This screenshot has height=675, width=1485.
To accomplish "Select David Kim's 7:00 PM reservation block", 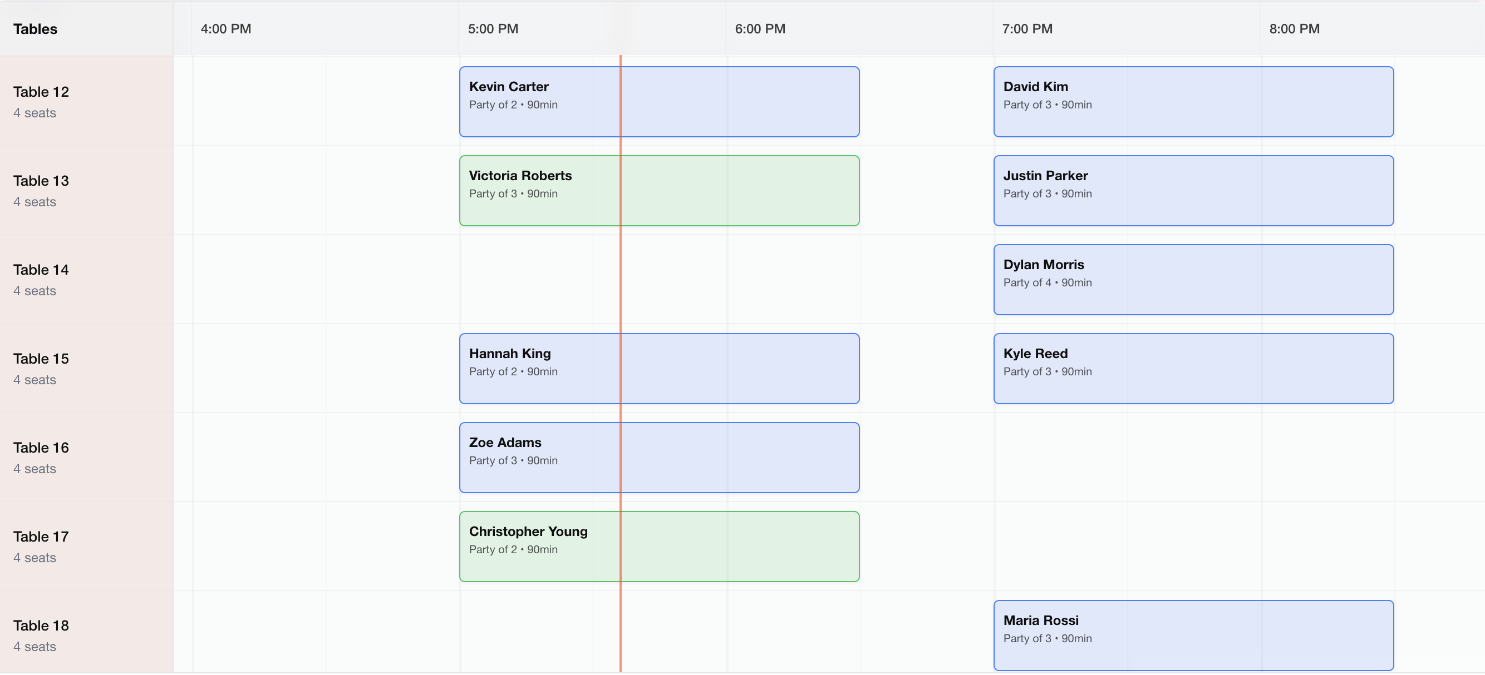I will tap(1193, 102).
